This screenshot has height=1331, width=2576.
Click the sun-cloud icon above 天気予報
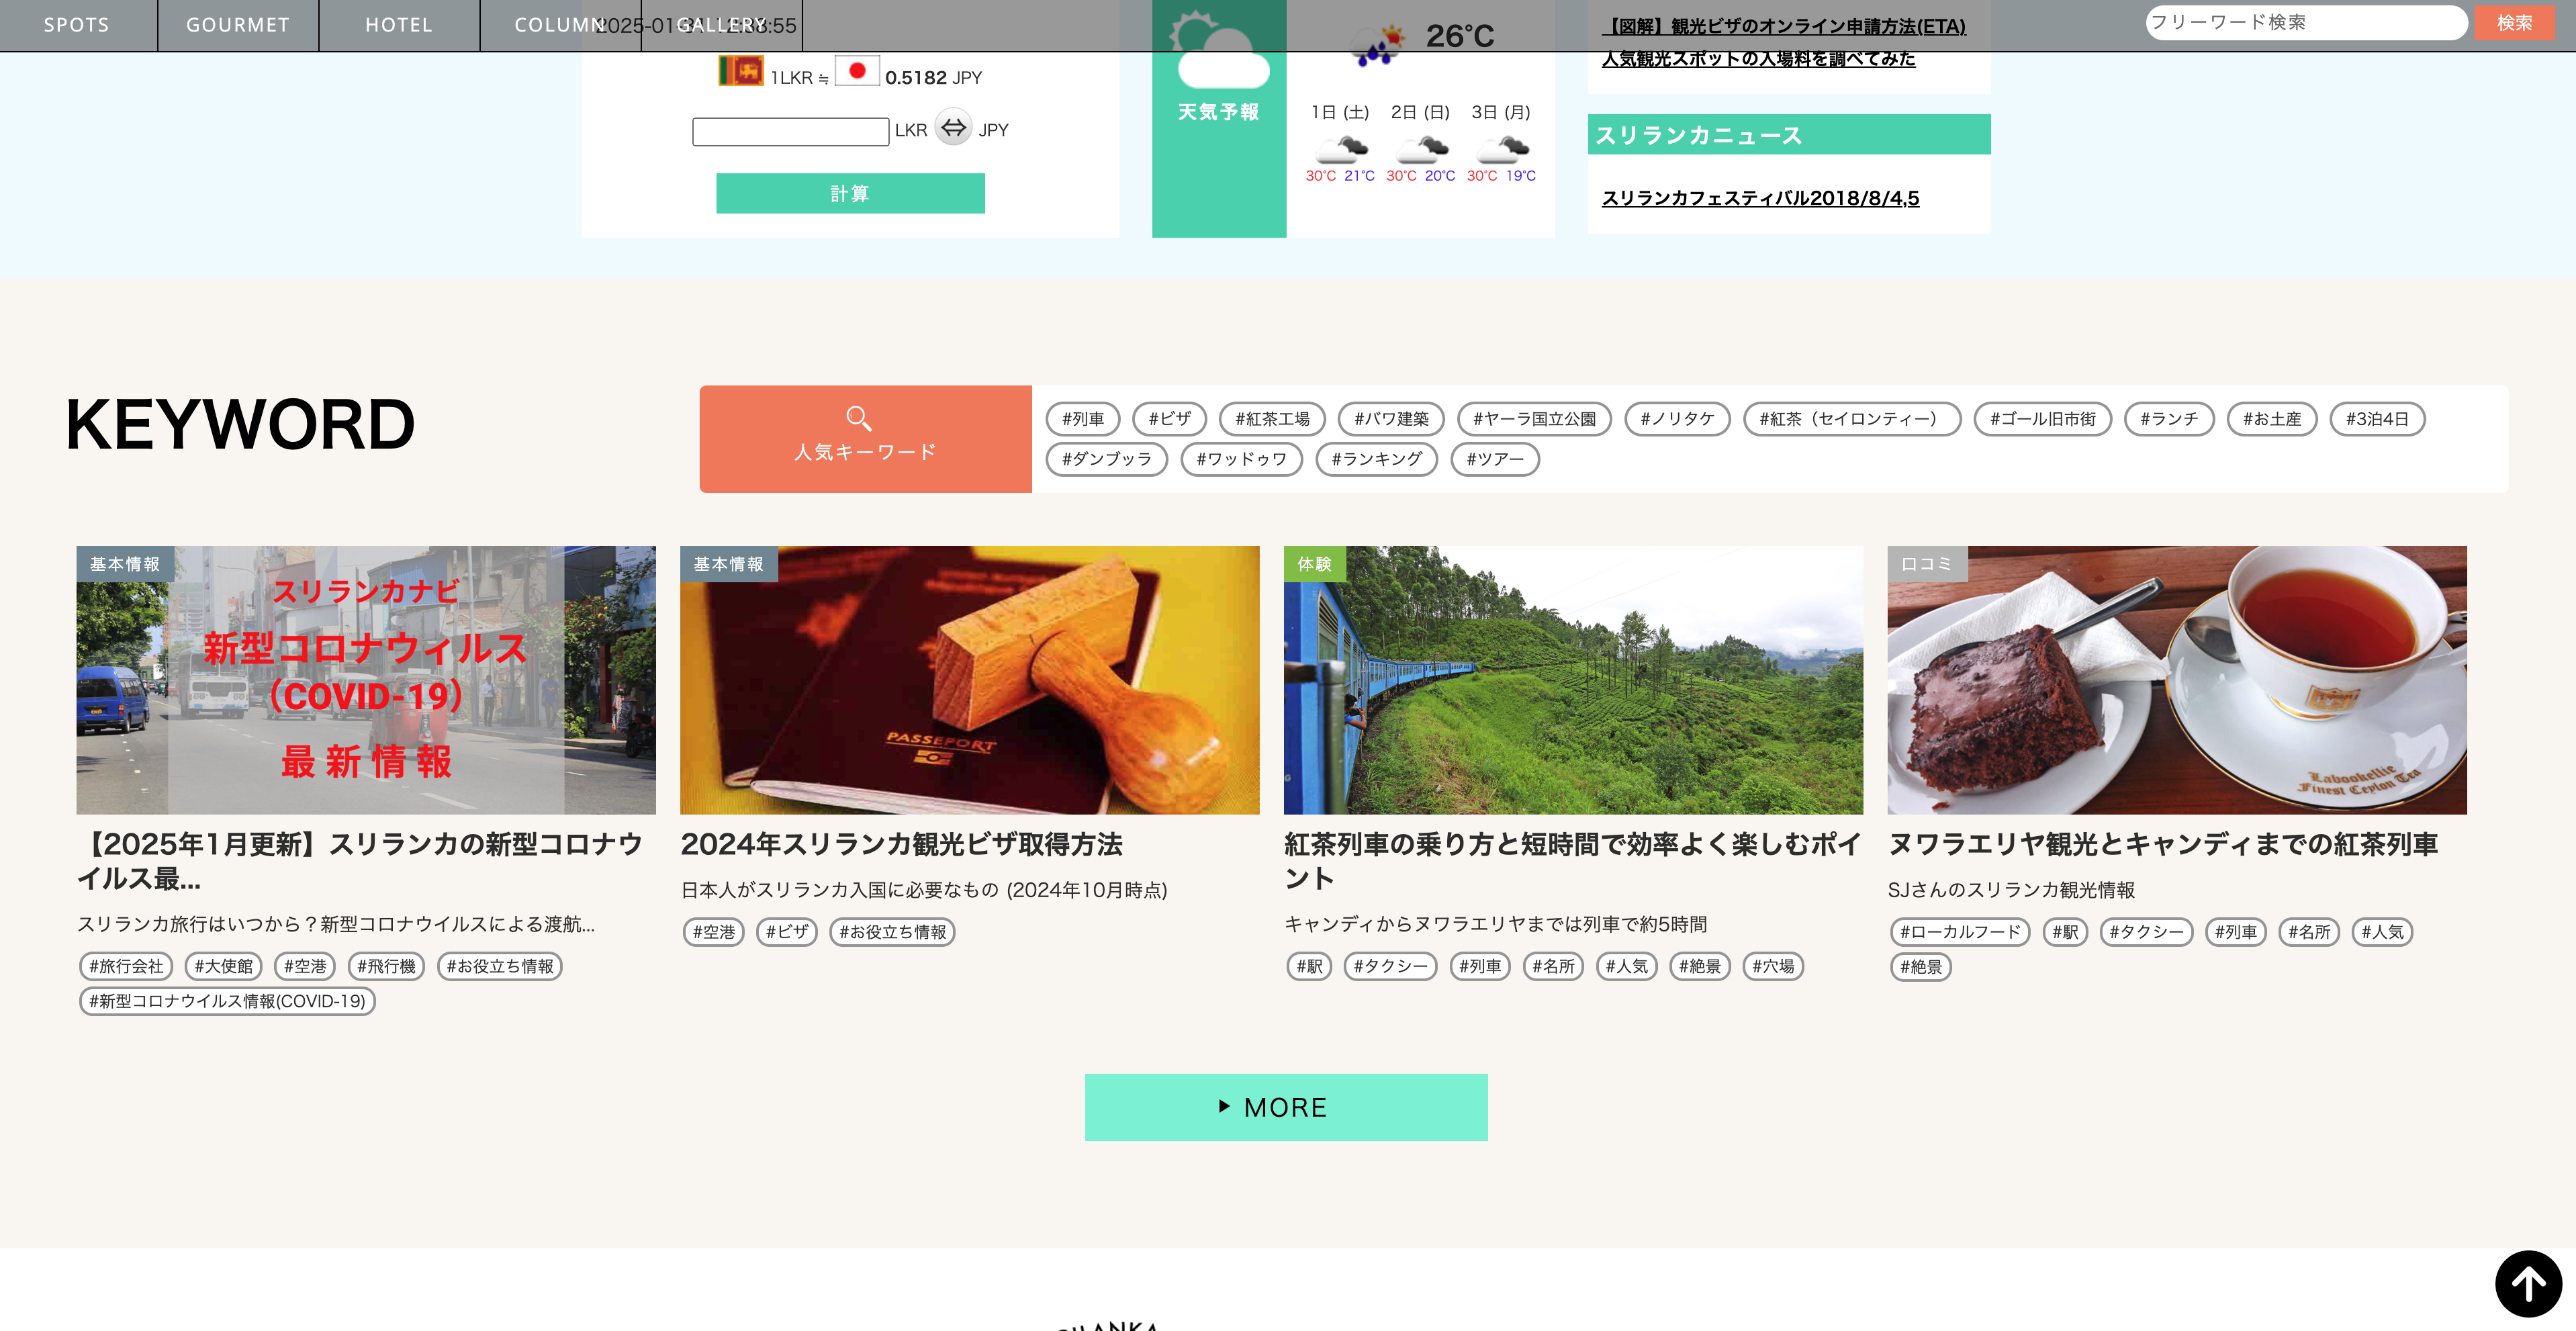click(x=1219, y=50)
